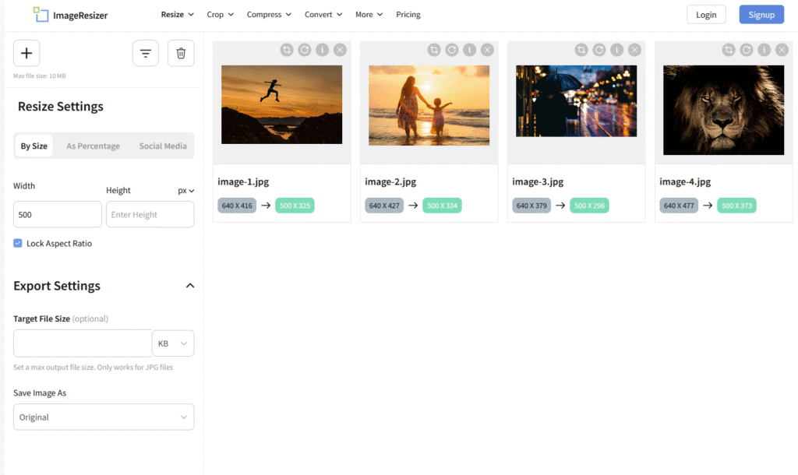
Task: Open the KB unit dropdown
Action: pos(173,343)
